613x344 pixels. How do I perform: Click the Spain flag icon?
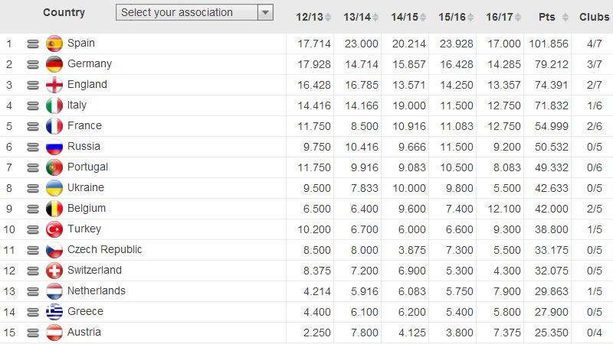click(x=54, y=44)
